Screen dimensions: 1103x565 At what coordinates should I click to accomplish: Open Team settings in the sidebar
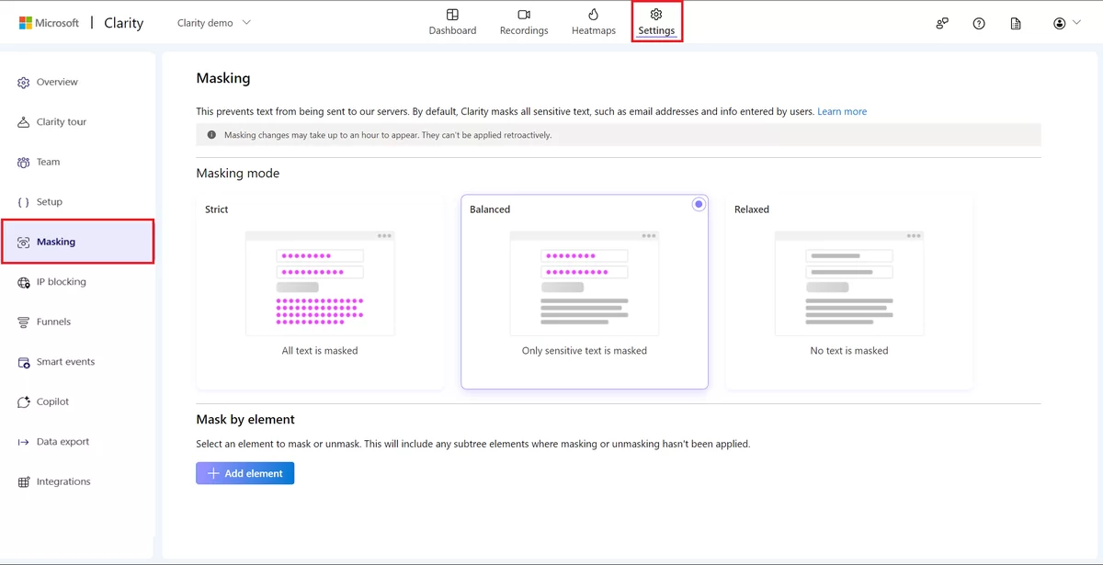coord(49,162)
